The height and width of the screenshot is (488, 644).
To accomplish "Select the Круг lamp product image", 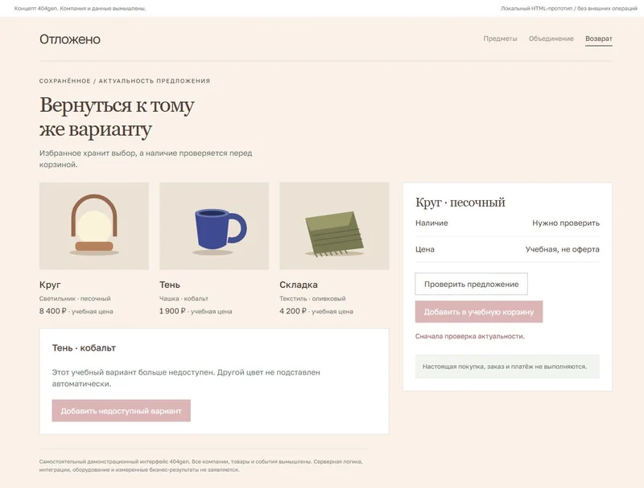I will click(94, 226).
